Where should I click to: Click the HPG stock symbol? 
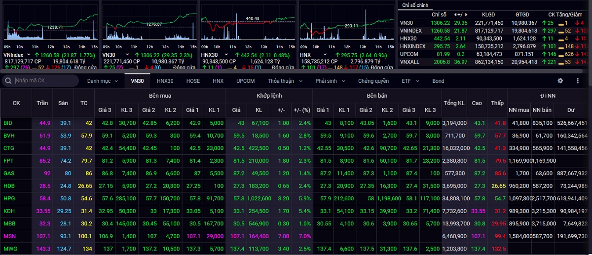(9, 198)
